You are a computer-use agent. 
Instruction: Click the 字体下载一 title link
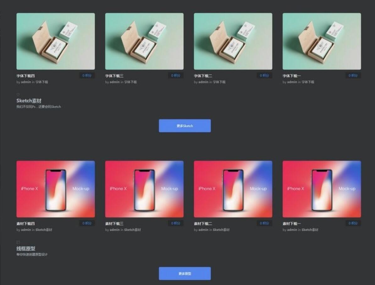(292, 76)
